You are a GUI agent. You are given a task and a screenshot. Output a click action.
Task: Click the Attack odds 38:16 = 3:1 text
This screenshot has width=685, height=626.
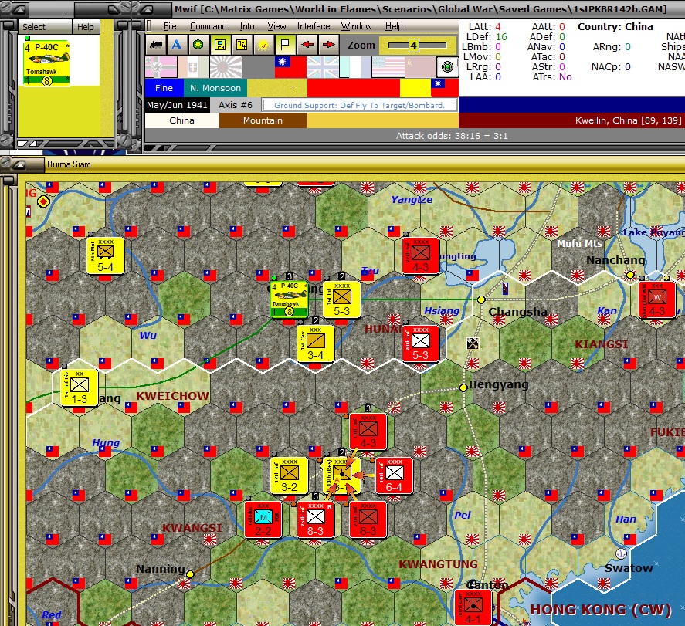pos(452,136)
